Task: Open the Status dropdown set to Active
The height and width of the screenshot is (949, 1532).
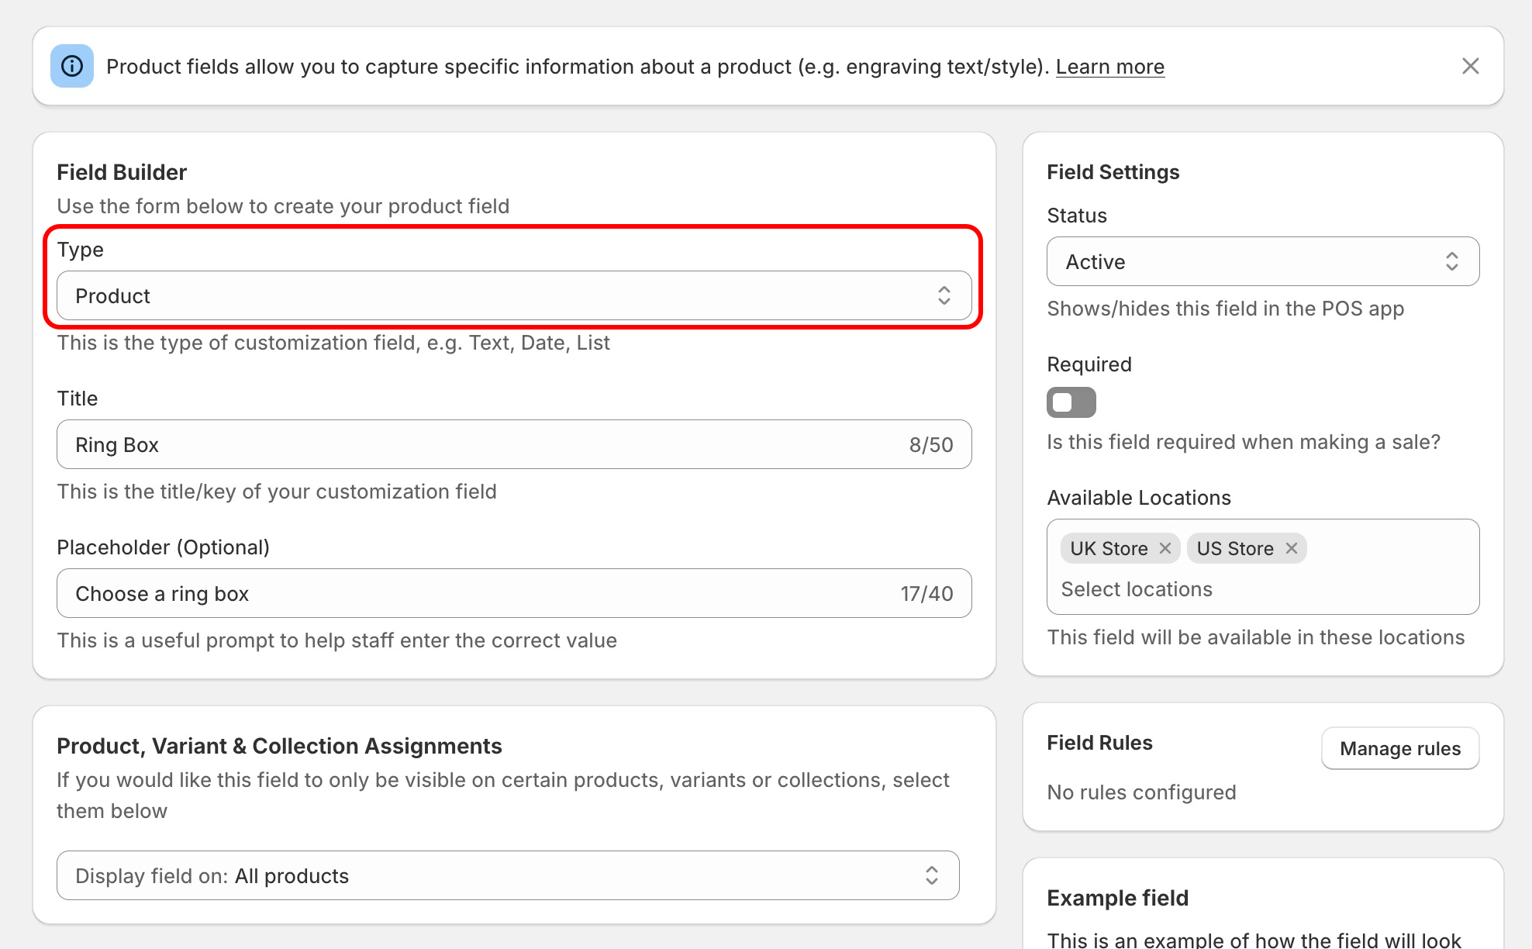Action: click(x=1263, y=261)
